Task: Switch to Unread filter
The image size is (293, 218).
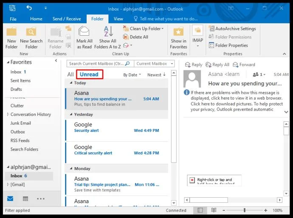Action: 89,75
